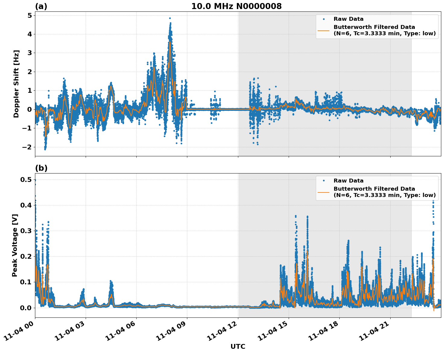Click the panel label (b)

[x=41, y=167]
